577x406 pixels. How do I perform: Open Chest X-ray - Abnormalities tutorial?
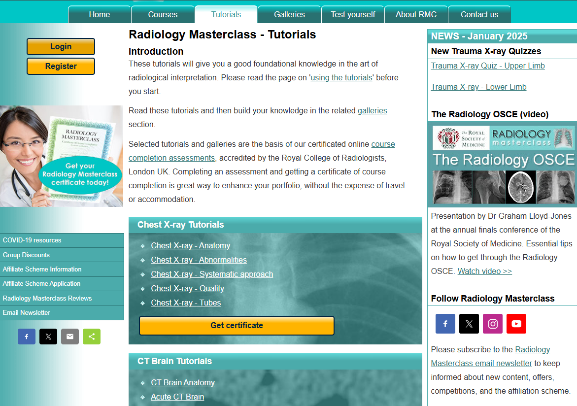[x=199, y=260]
